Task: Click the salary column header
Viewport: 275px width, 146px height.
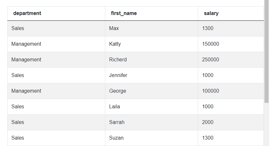Action: point(211,13)
